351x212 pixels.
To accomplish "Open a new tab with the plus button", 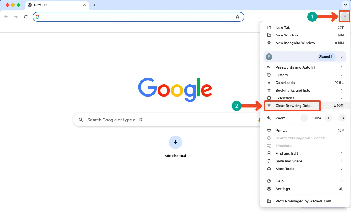I will pyautogui.click(x=94, y=5).
